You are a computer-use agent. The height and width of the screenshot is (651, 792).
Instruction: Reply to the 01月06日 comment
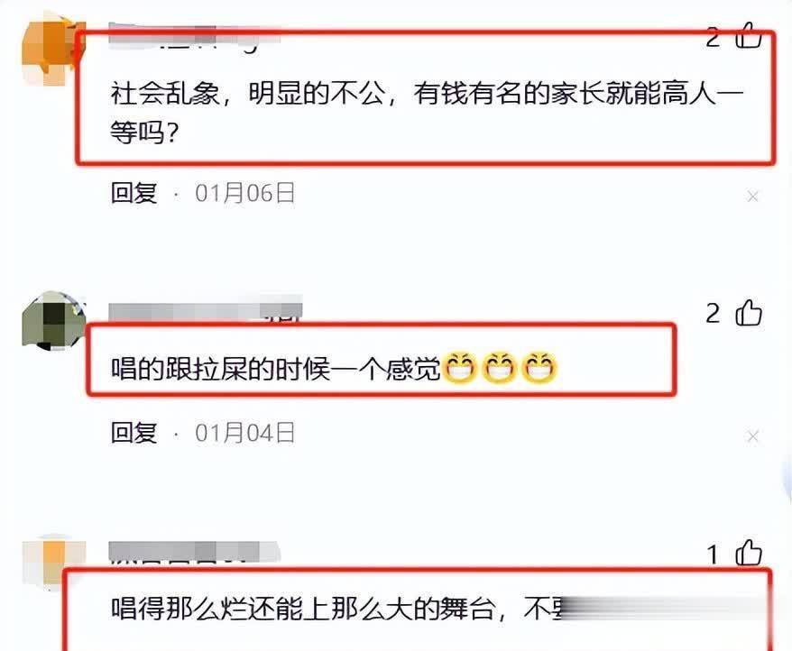(x=134, y=193)
